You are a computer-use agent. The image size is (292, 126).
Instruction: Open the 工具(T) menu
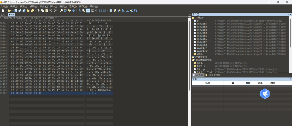(x=73, y=6)
